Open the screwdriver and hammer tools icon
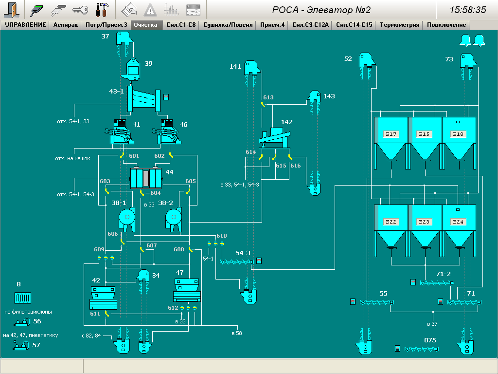Screen dimensions: 498x374 click(x=103, y=9)
